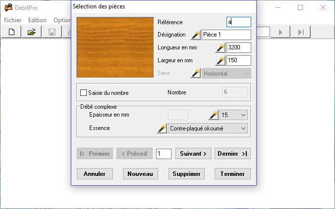This screenshot has height=209, width=335.
Task: Click the wand icon next to Sens
Action: (195, 73)
